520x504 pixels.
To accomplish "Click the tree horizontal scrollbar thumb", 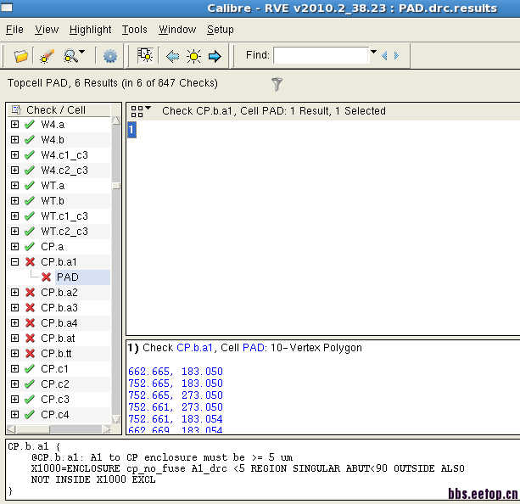I will (x=33, y=429).
